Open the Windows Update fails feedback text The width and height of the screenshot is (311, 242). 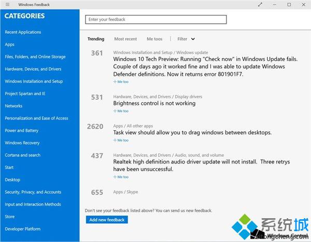point(205,67)
